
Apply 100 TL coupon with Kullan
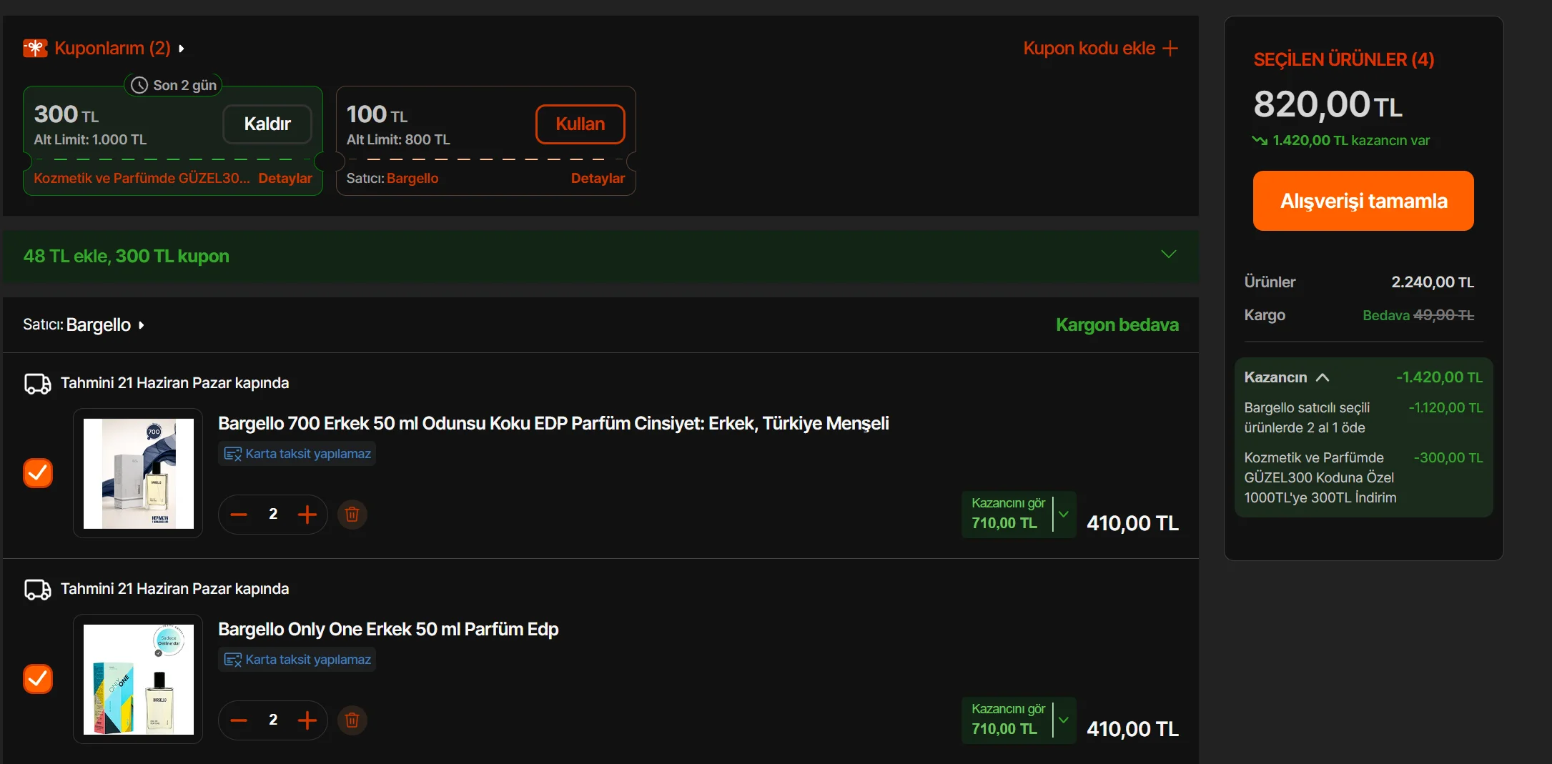click(x=580, y=124)
